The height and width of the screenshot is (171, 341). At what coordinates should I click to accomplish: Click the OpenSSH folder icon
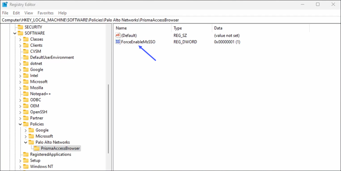[26, 112]
